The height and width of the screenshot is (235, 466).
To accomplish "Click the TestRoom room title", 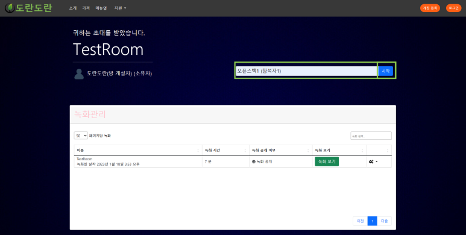I will click(108, 49).
